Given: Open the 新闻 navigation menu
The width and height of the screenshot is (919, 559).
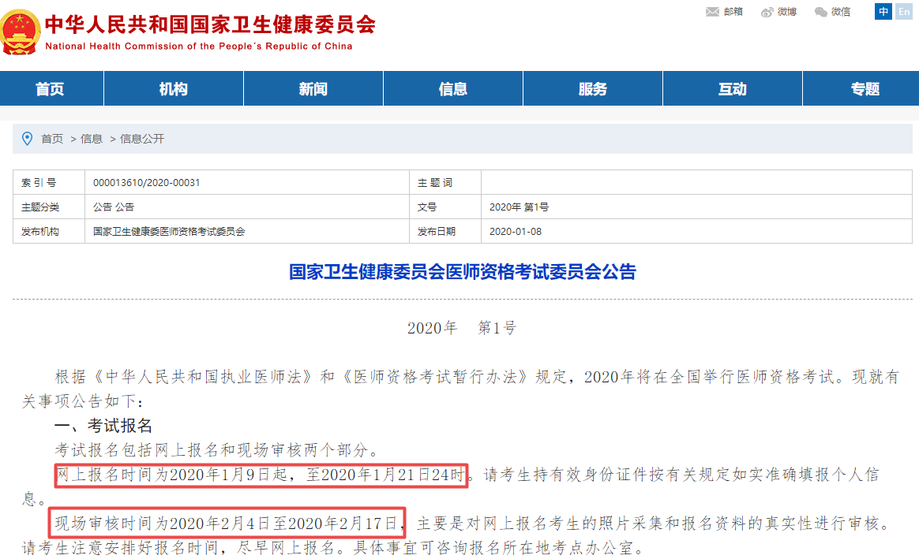Looking at the screenshot, I should pyautogui.click(x=313, y=88).
